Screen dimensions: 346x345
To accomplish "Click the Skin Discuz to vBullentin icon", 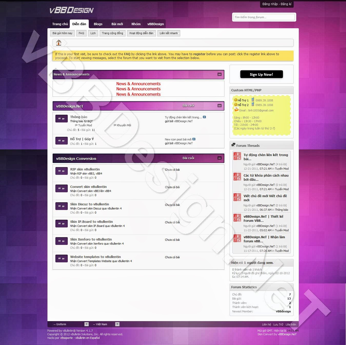I will 62,206.
